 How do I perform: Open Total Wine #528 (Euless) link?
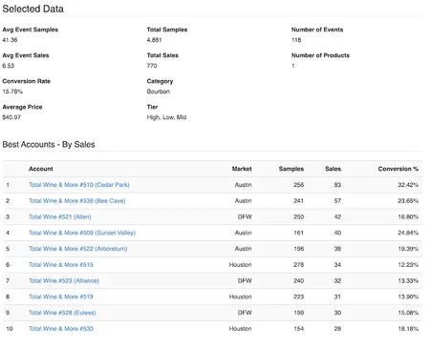(62, 313)
